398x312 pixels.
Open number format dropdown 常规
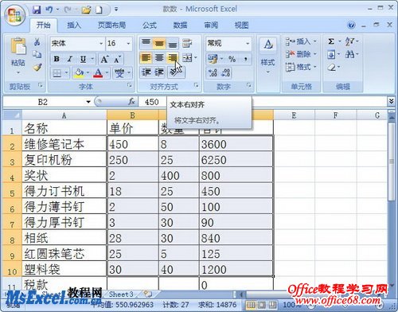(x=248, y=43)
